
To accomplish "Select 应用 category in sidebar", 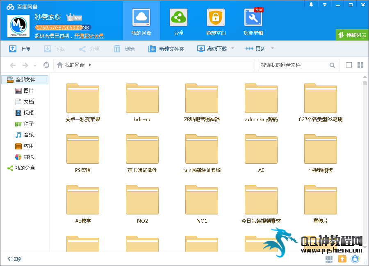I will click(25, 146).
